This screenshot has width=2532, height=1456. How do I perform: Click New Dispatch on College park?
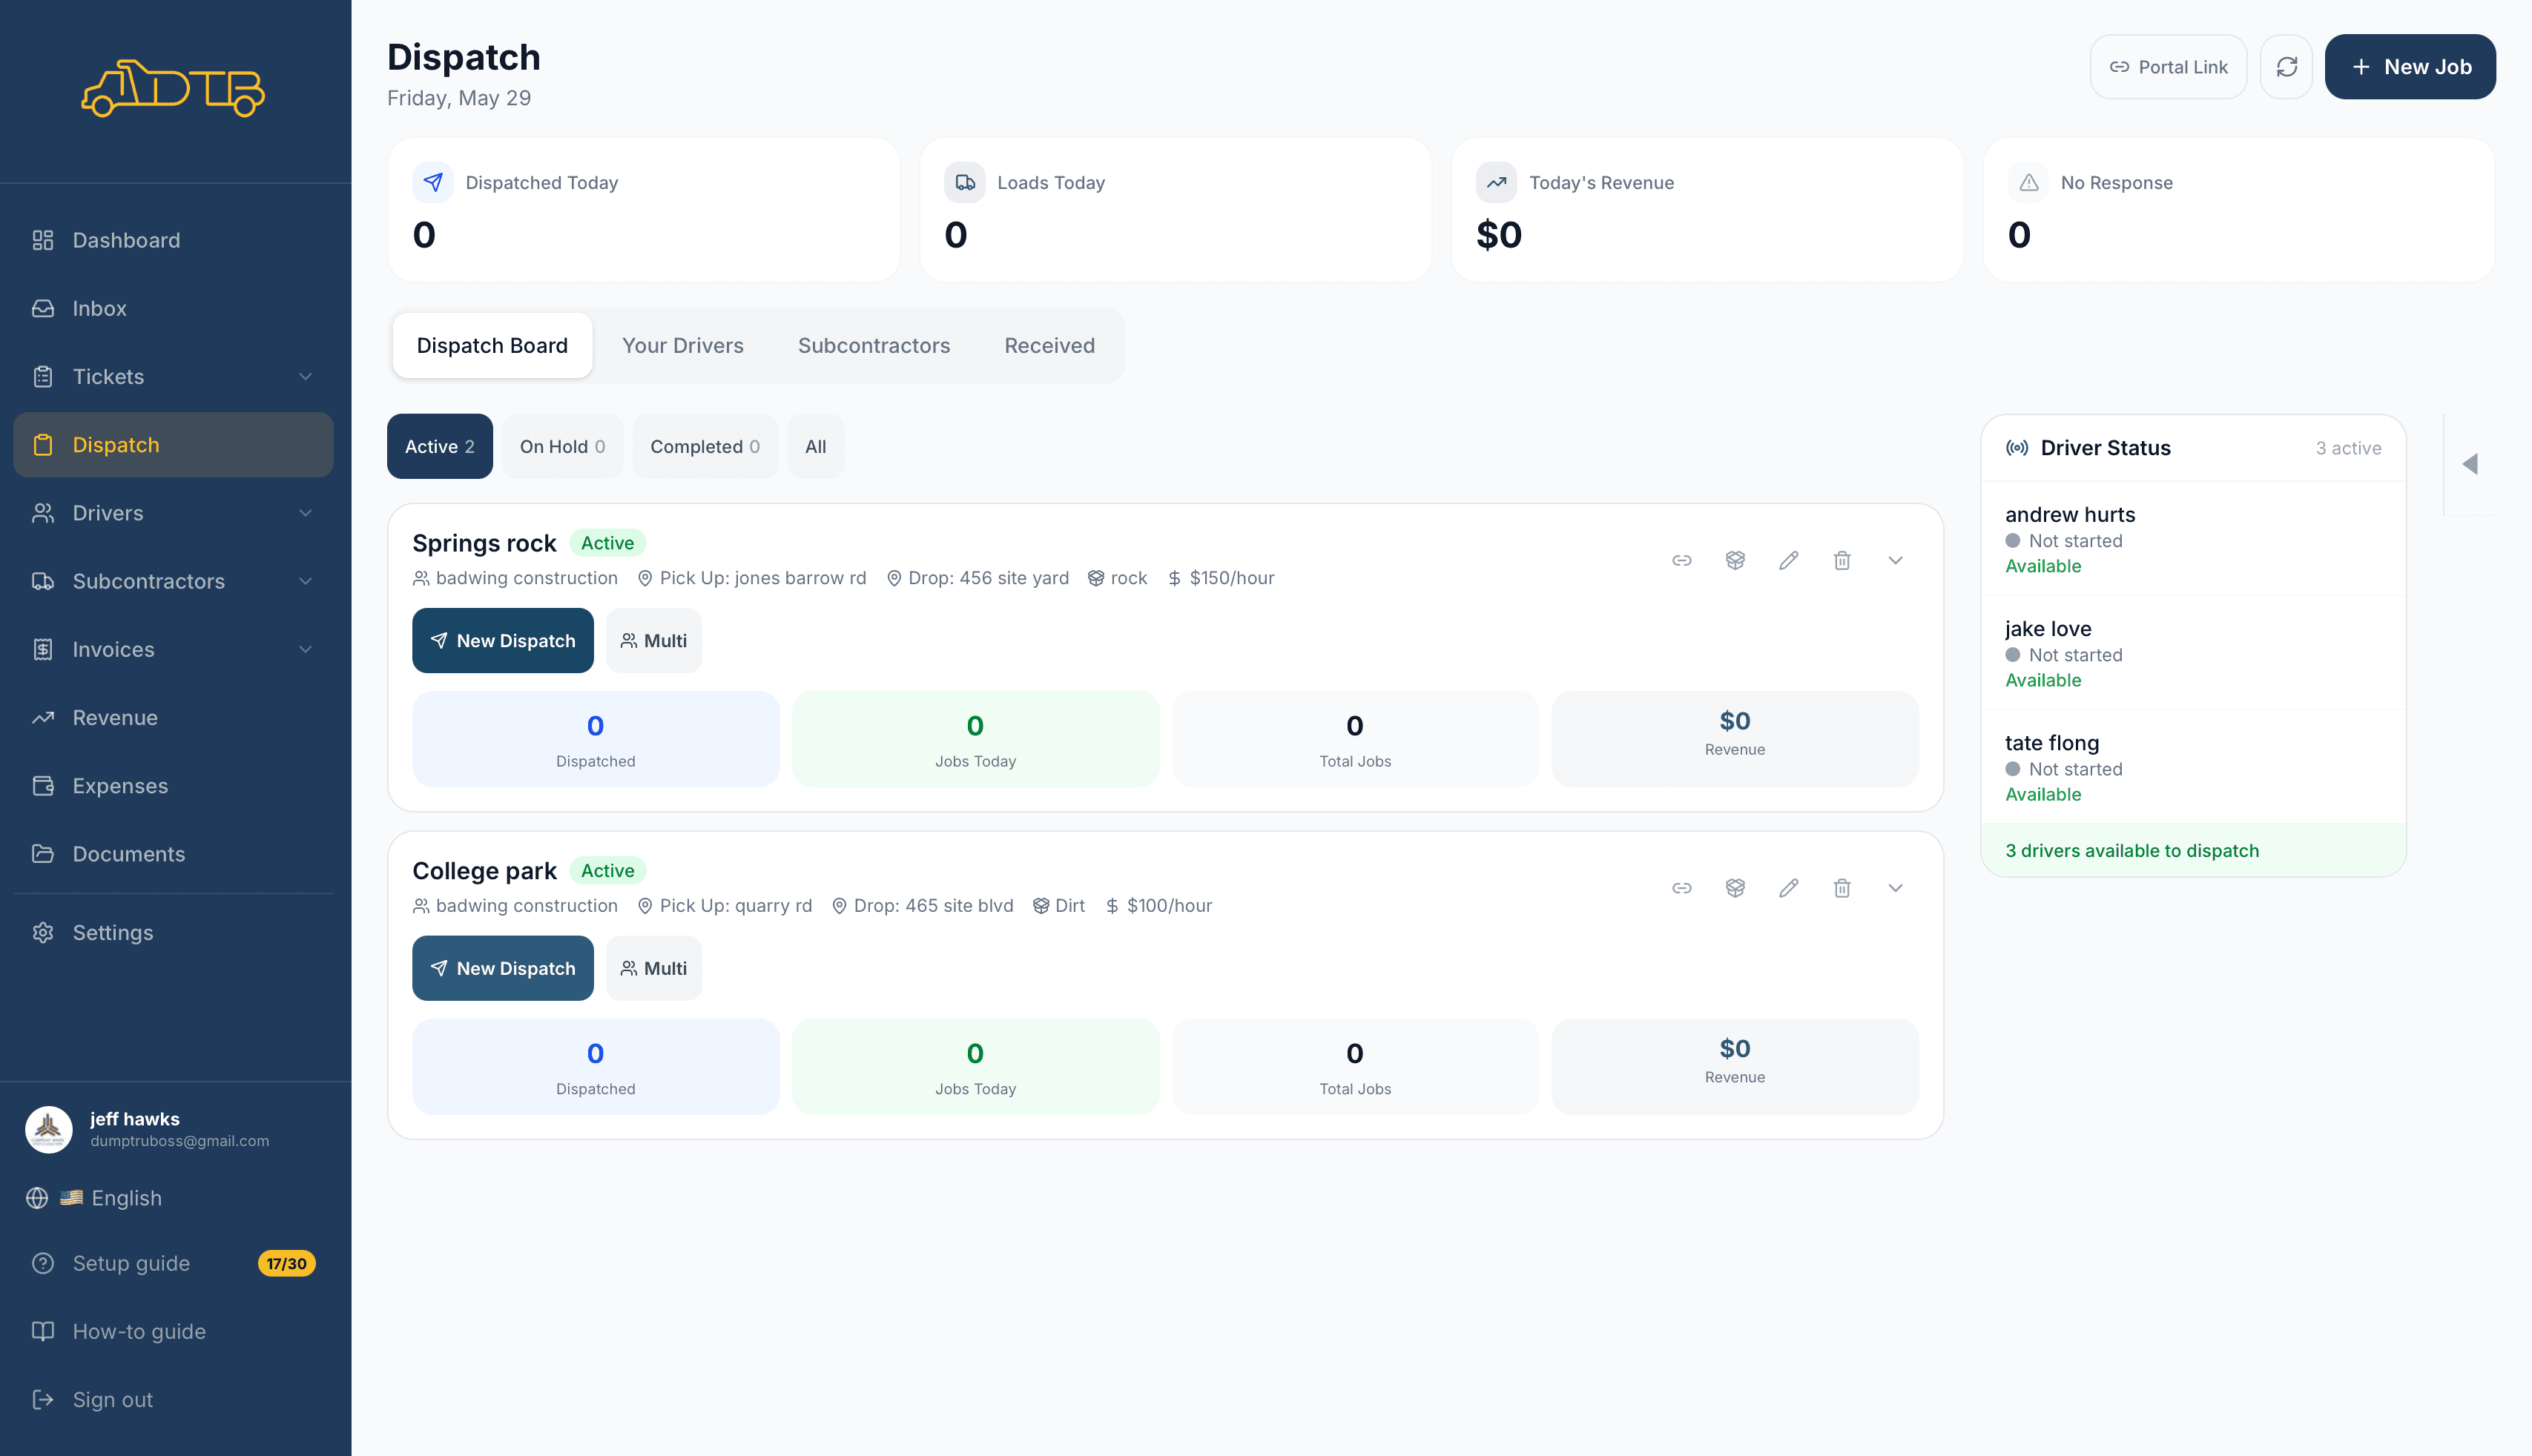tap(502, 968)
